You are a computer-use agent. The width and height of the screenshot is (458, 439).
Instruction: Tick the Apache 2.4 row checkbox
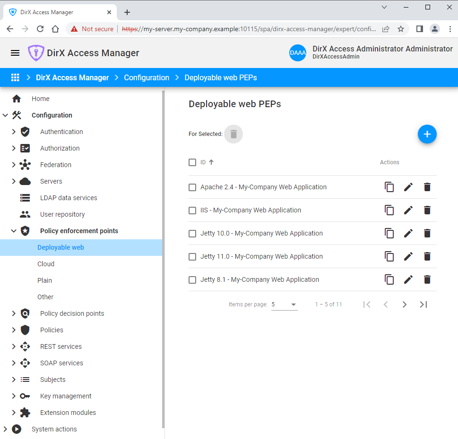coord(192,187)
